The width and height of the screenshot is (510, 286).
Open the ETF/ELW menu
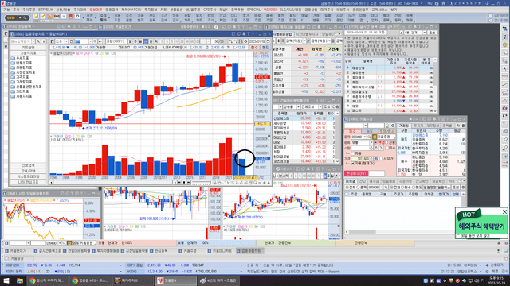click(x=45, y=10)
